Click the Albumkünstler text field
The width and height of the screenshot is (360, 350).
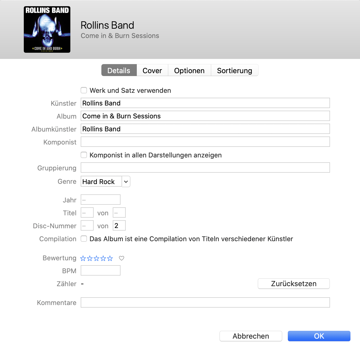[205, 129]
